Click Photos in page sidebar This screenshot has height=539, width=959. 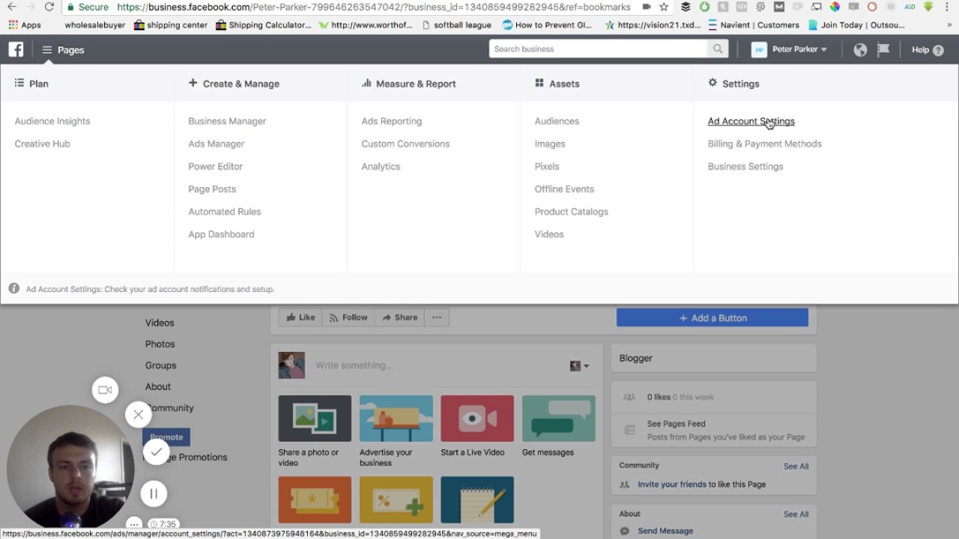point(160,344)
